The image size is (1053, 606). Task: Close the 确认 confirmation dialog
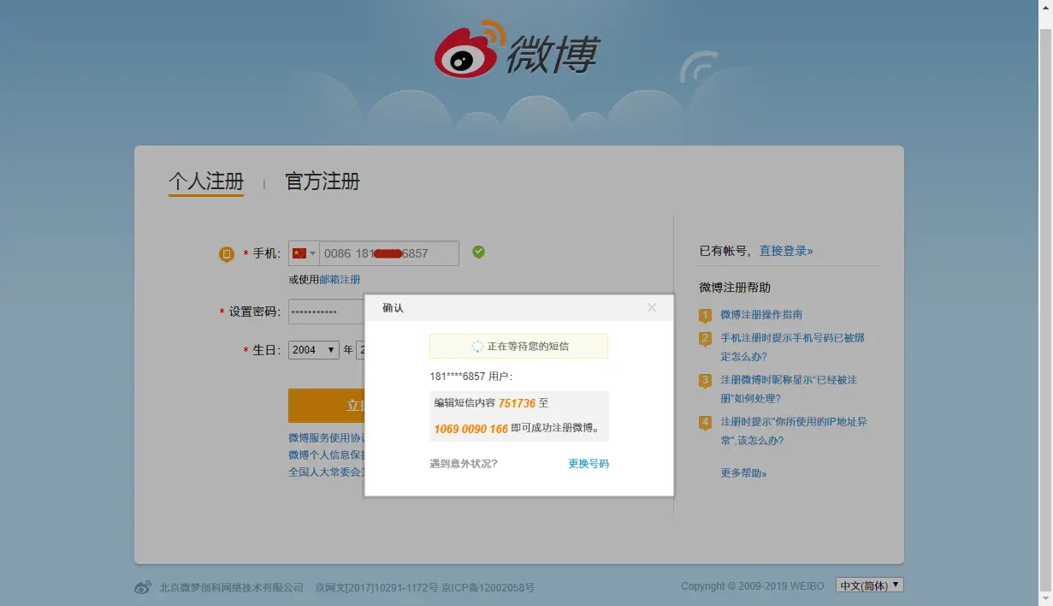click(652, 307)
